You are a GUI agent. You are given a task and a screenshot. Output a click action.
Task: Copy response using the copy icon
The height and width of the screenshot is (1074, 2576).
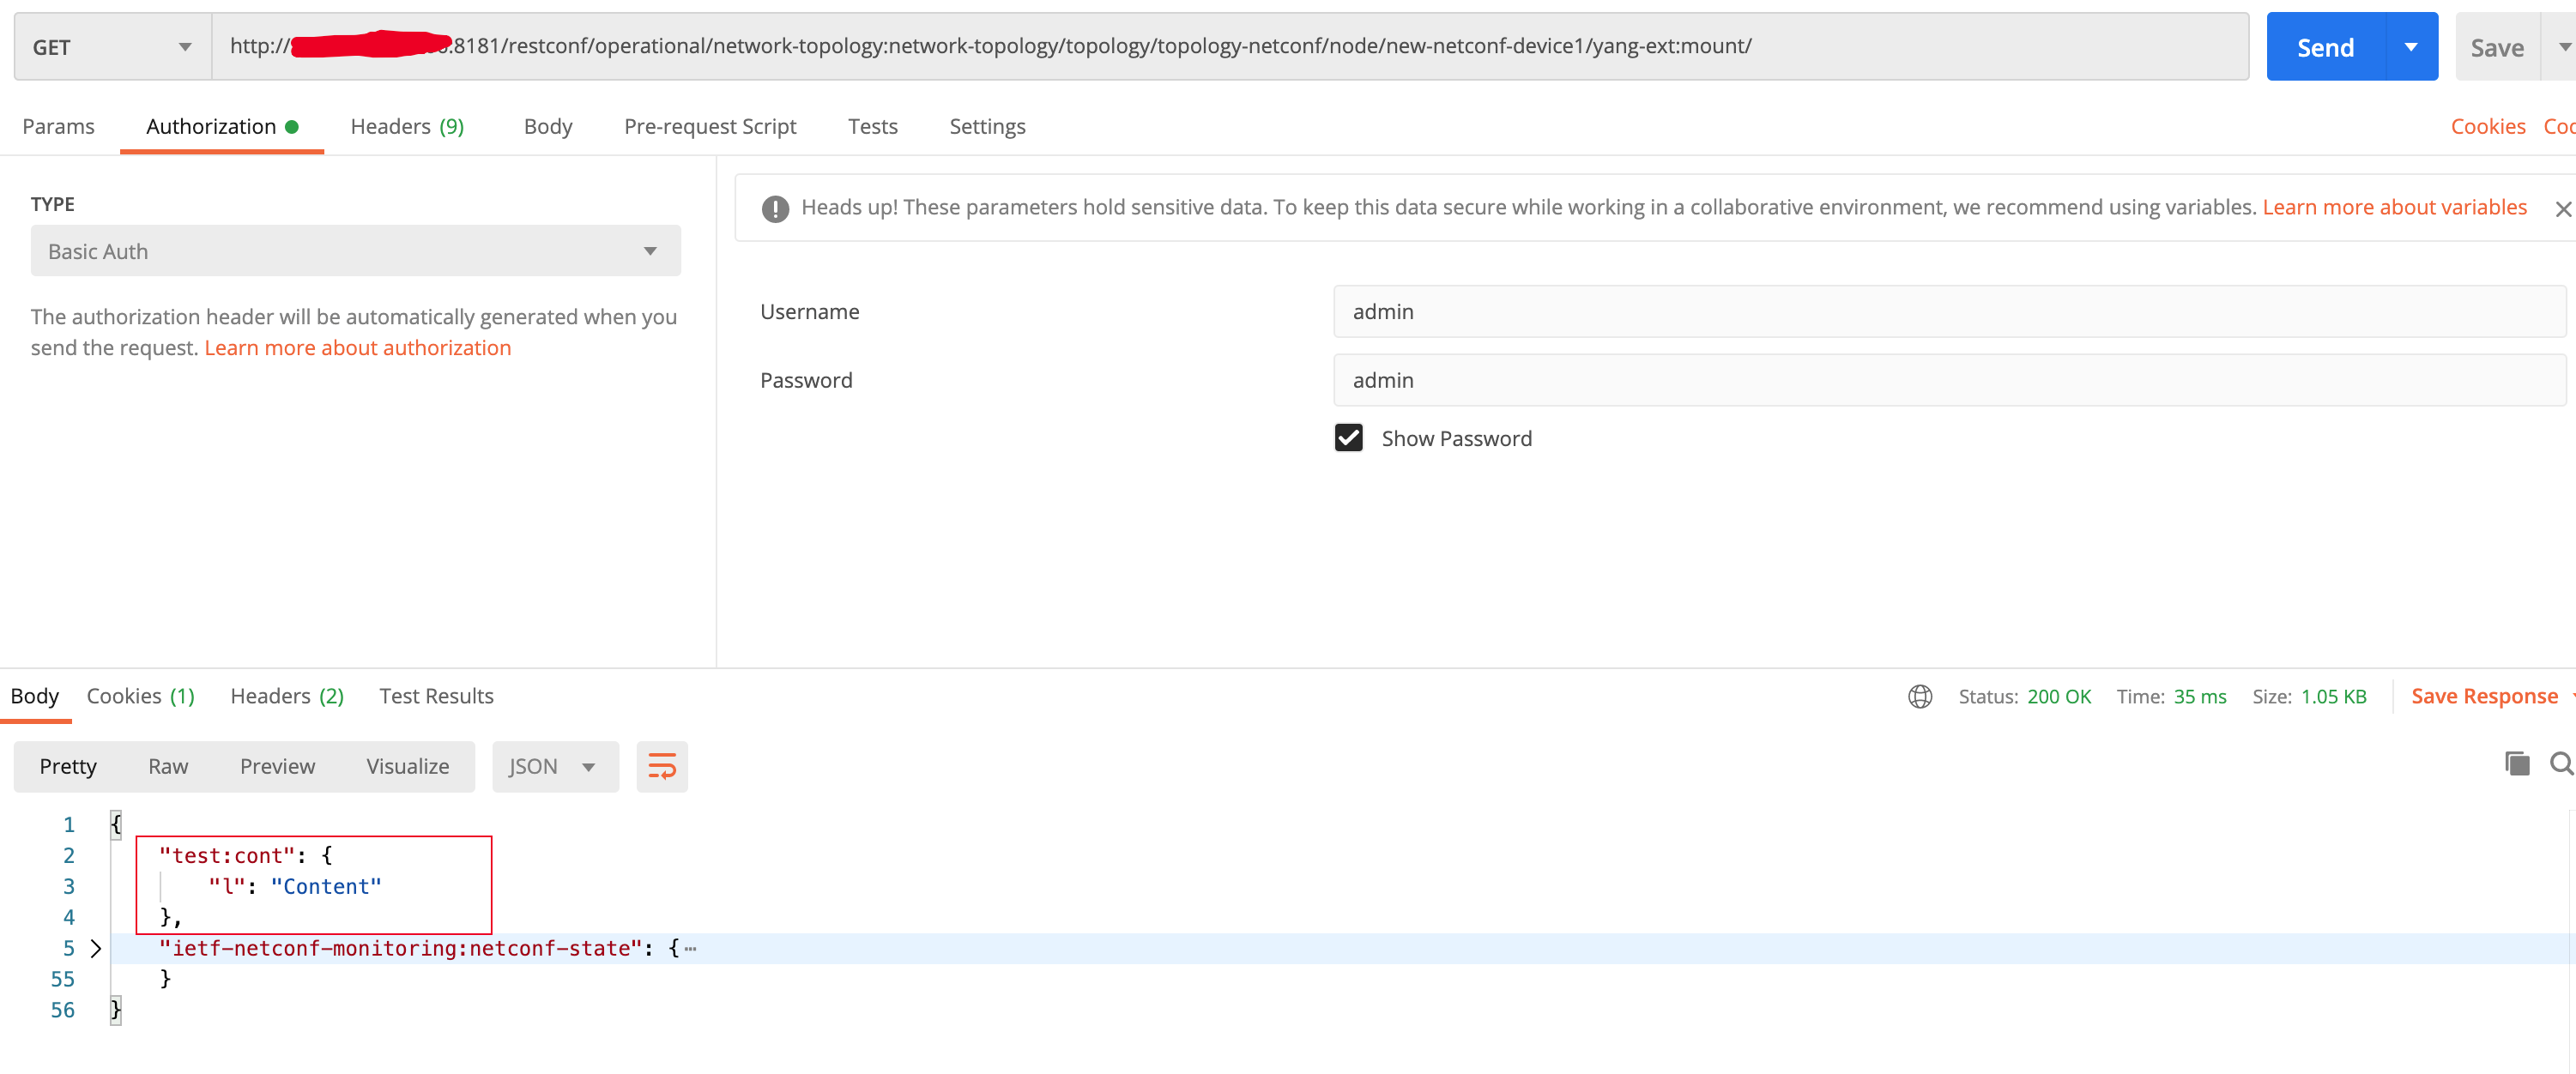click(2516, 764)
